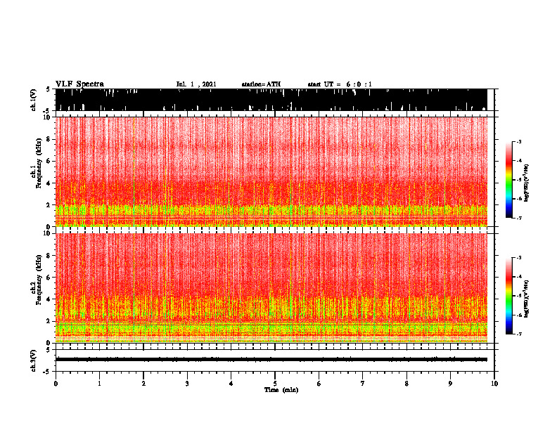Click time axis tick label "8"
The image size is (557, 430).
pos(406,384)
